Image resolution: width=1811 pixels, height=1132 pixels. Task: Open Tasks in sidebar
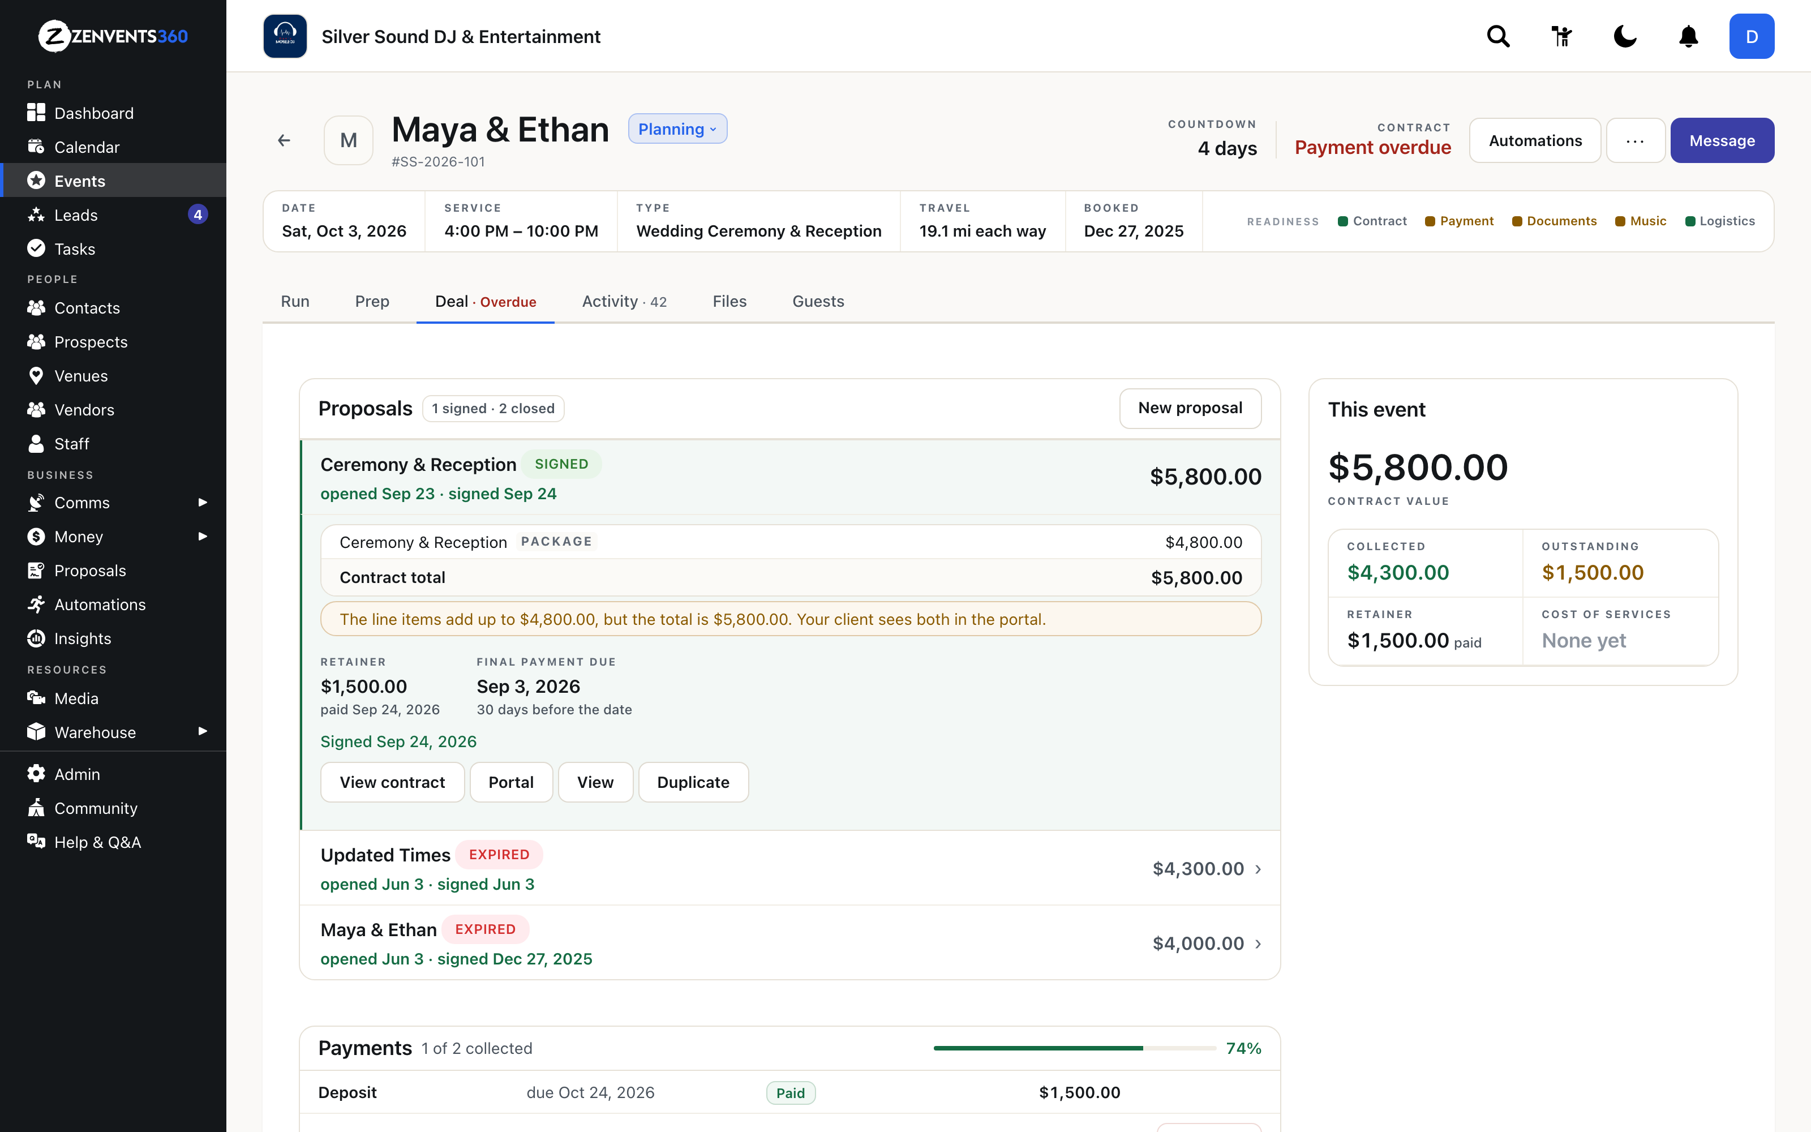(x=113, y=248)
